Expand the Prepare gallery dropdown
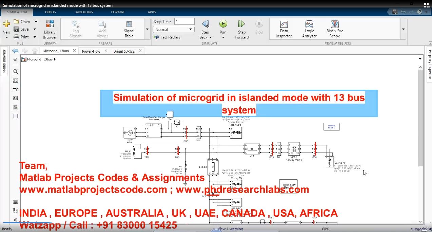The width and height of the screenshot is (432, 232). tap(147, 29)
